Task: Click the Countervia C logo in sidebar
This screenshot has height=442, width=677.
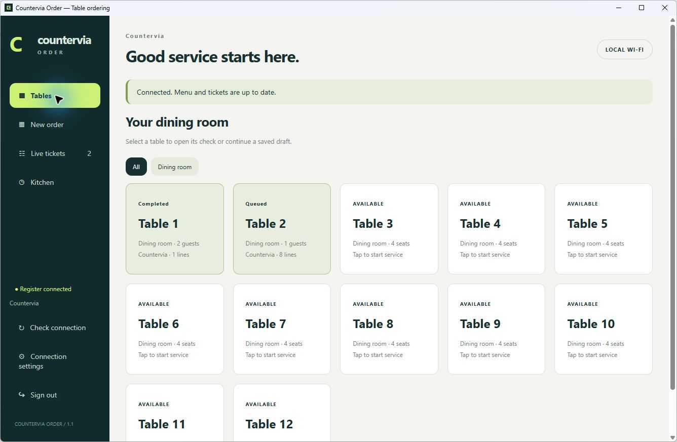Action: click(x=16, y=45)
